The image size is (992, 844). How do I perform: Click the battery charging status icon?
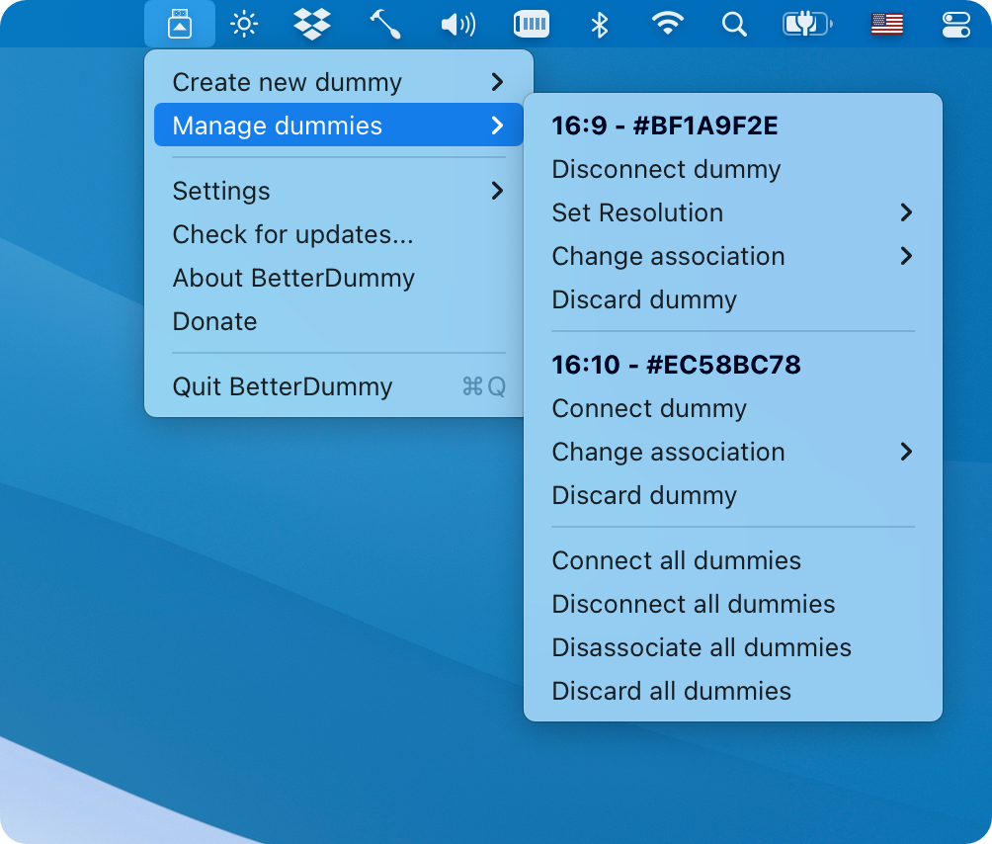click(x=807, y=24)
